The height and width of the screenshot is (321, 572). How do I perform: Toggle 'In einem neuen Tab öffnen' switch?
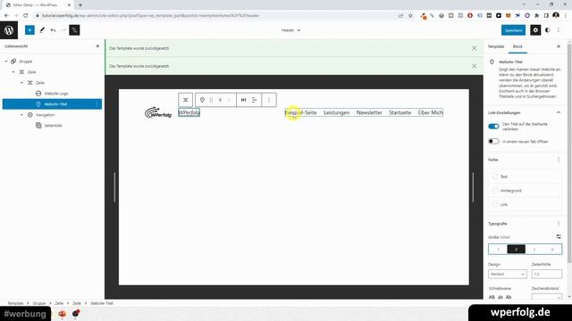pyautogui.click(x=493, y=141)
